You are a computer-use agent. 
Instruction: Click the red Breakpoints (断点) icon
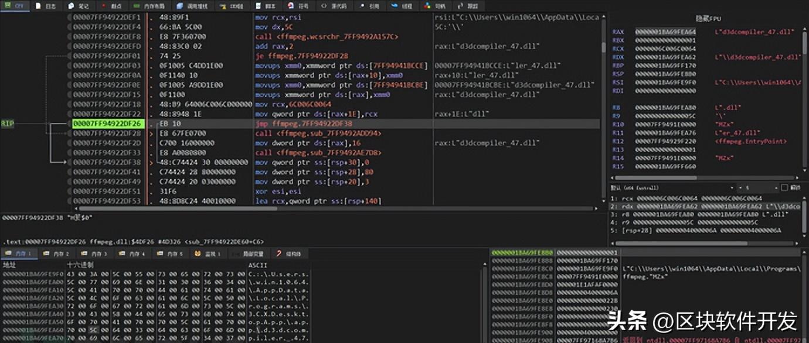pyautogui.click(x=104, y=6)
